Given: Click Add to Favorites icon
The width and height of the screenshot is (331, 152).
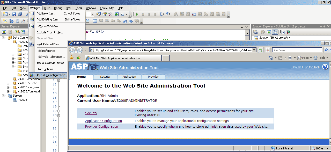Looking at the screenshot, I should coord(78,57).
